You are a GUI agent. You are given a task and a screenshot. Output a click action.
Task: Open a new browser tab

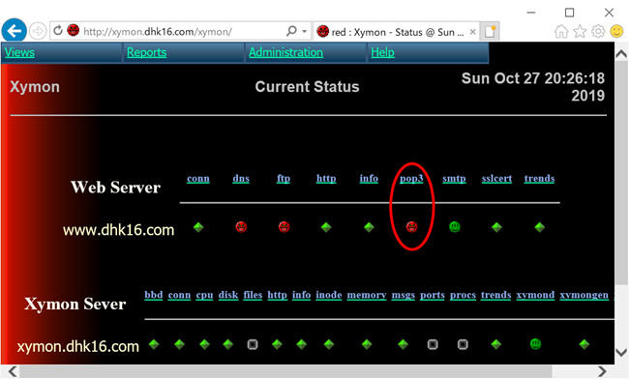tap(491, 31)
